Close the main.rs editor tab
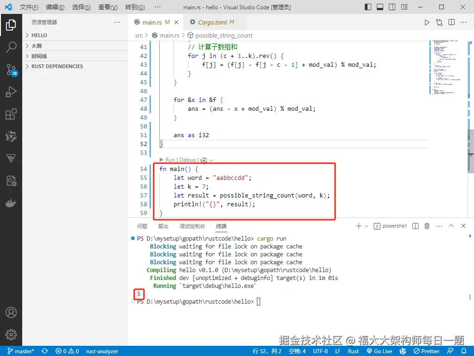This screenshot has width=474, height=356. pos(176,22)
